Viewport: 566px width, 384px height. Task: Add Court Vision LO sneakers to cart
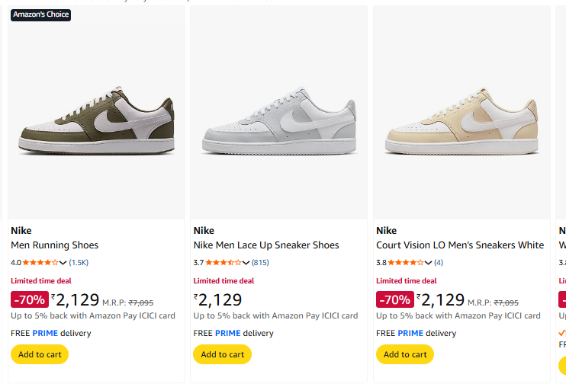point(405,354)
